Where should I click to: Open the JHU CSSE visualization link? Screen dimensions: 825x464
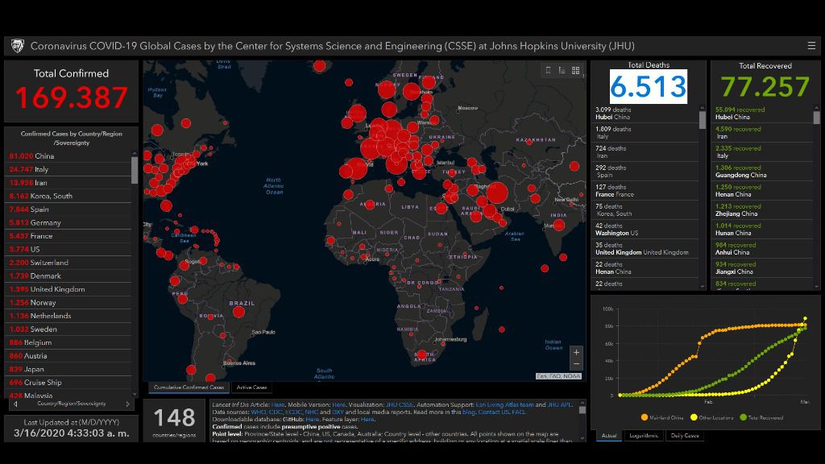coord(400,404)
